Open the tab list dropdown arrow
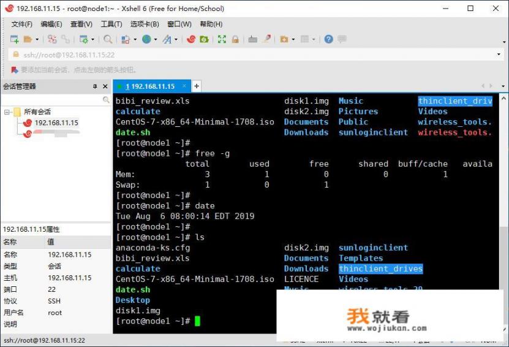This screenshot has width=509, height=347. point(503,86)
